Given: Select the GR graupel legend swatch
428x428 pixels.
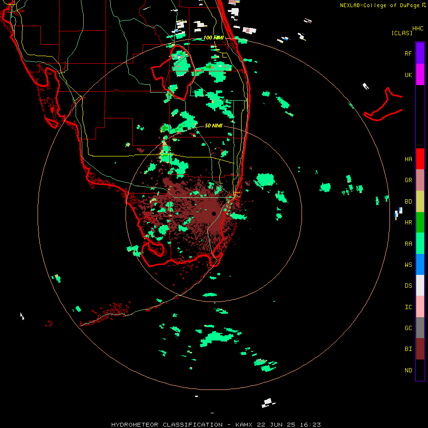Looking at the screenshot, I should [420, 180].
